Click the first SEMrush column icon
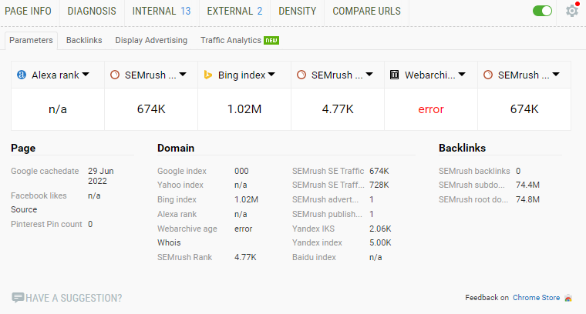Screen dimensions: 586x314 [115, 75]
